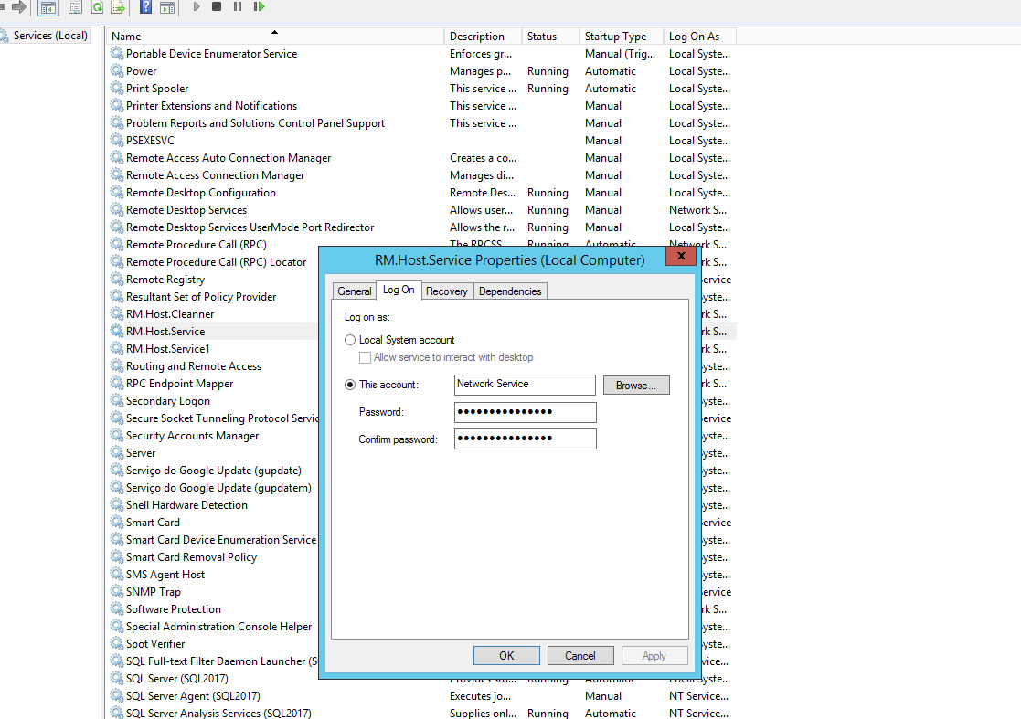Click the Forward arrow in the toolbar
This screenshot has width=1021, height=719.
(x=19, y=7)
